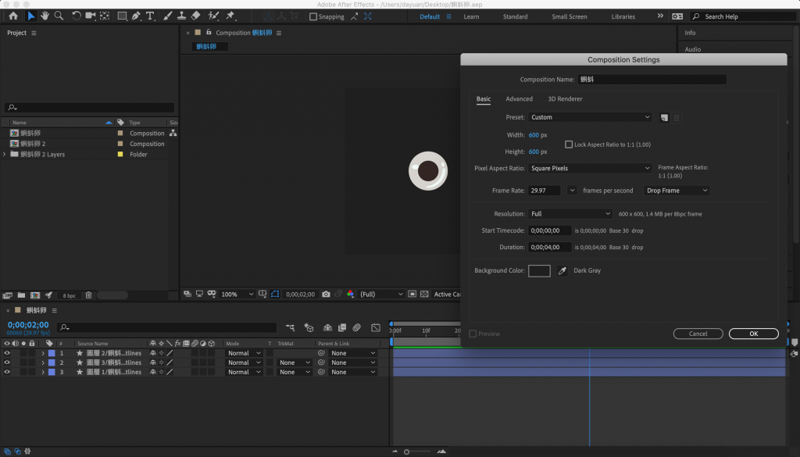Open the 3D Renderer tab

(x=565, y=99)
